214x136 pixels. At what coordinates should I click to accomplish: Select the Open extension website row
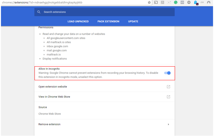pyautogui.click(x=53, y=87)
